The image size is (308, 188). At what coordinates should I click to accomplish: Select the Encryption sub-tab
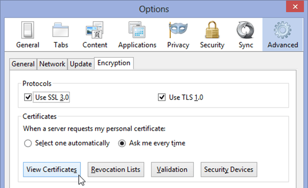pos(114,63)
